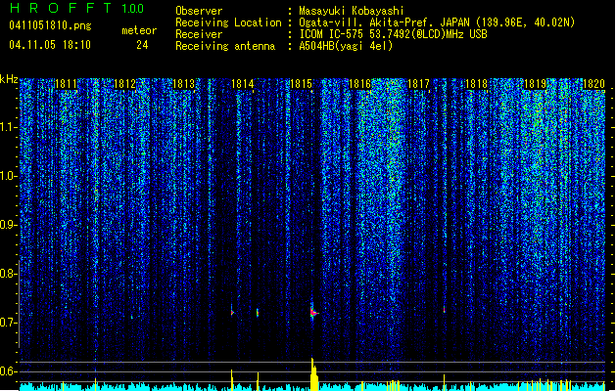Click the 1812 time marker

124,84
